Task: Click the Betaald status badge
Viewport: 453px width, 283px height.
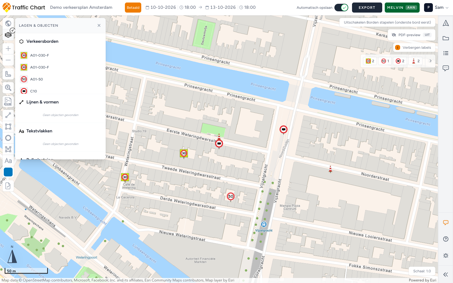Action: pos(133,8)
